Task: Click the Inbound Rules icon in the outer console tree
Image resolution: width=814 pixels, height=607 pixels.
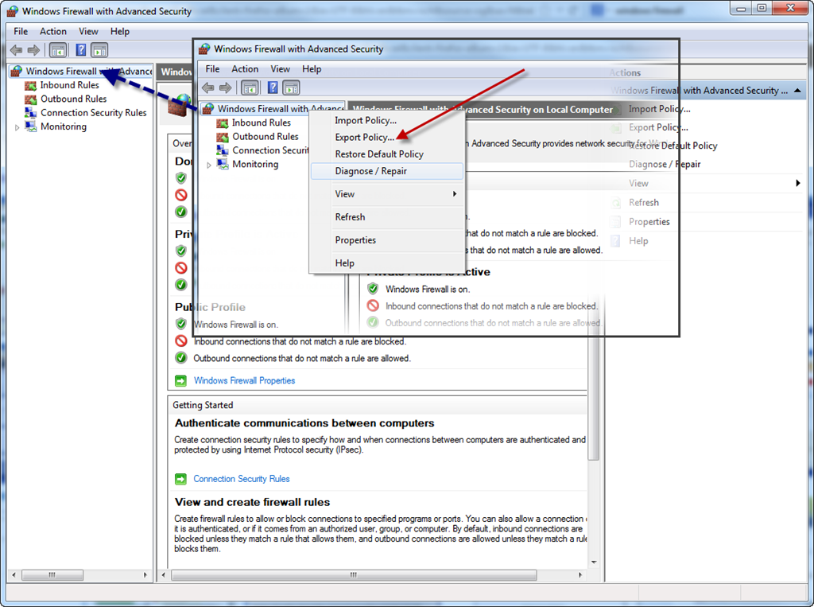Action: click(31, 85)
